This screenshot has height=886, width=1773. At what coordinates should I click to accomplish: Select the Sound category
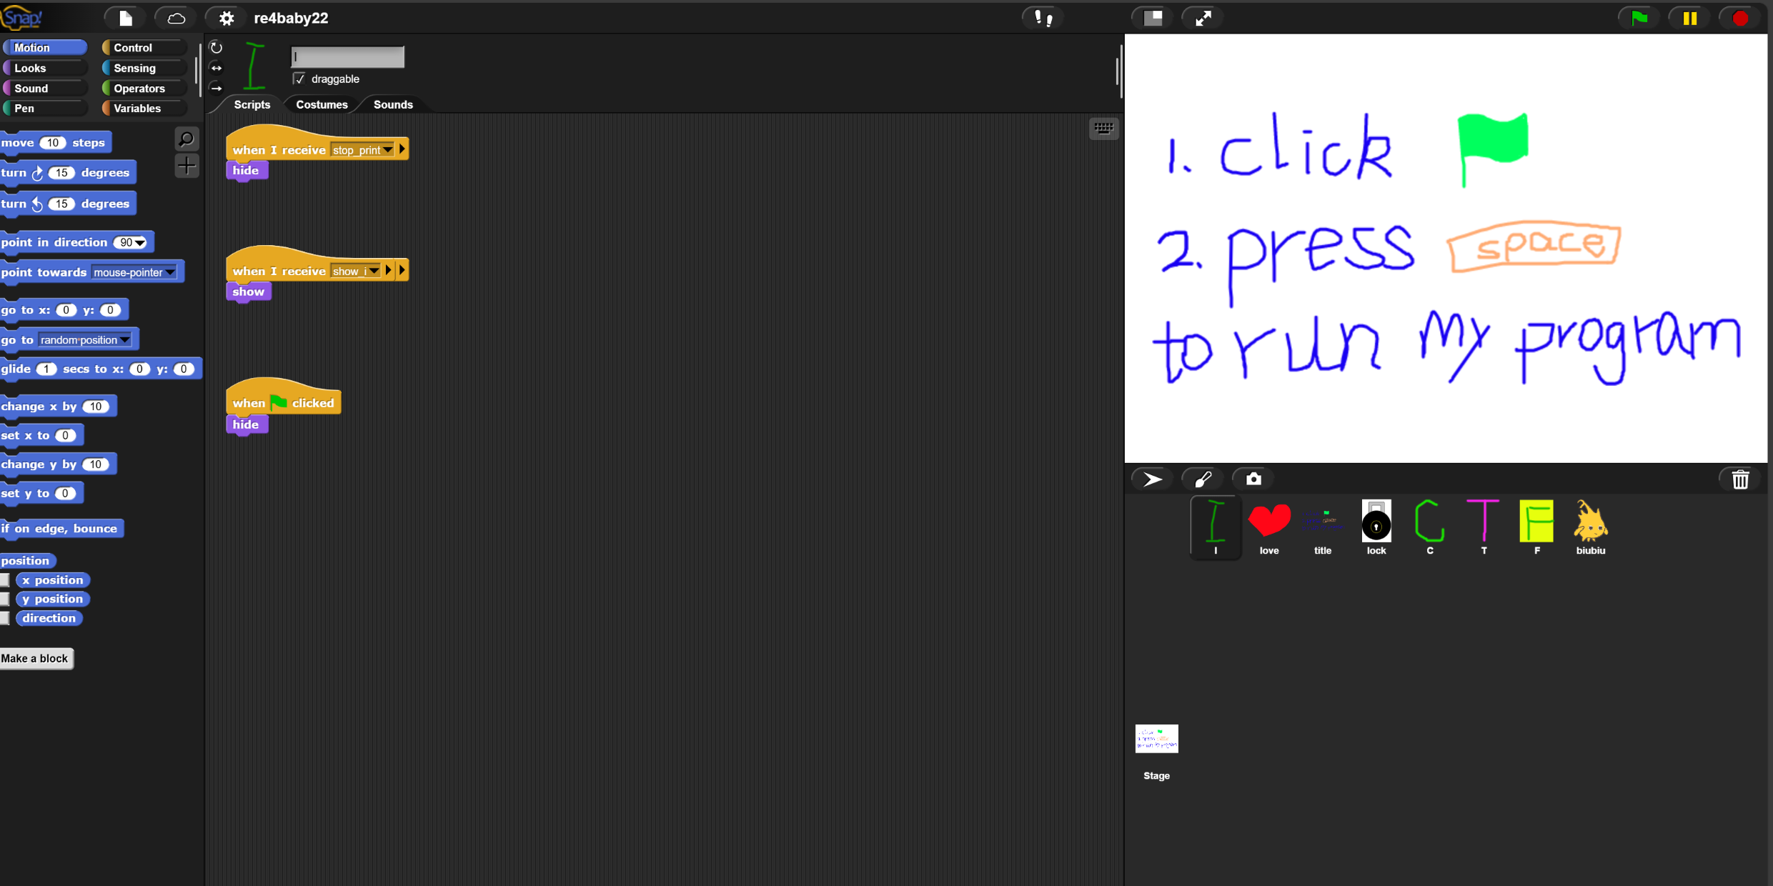[45, 88]
